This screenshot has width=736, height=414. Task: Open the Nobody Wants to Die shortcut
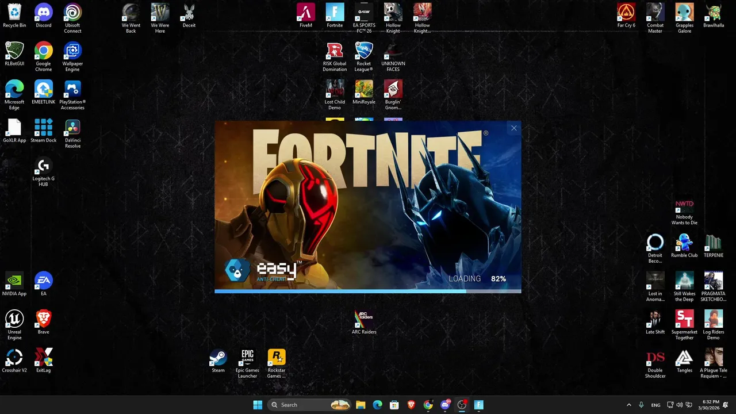pyautogui.click(x=684, y=211)
